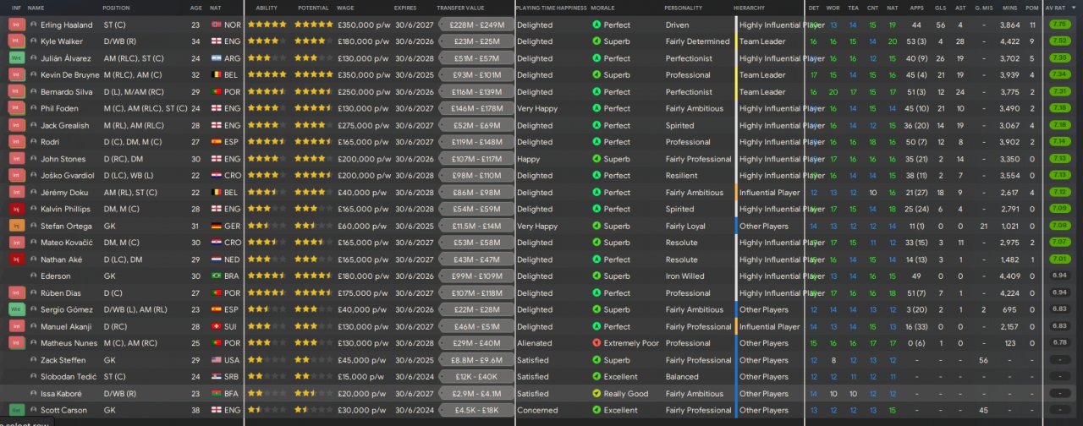This screenshot has height=426, width=1083.
Task: Click Scott Carson's ability star rating
Action: [x=266, y=410]
